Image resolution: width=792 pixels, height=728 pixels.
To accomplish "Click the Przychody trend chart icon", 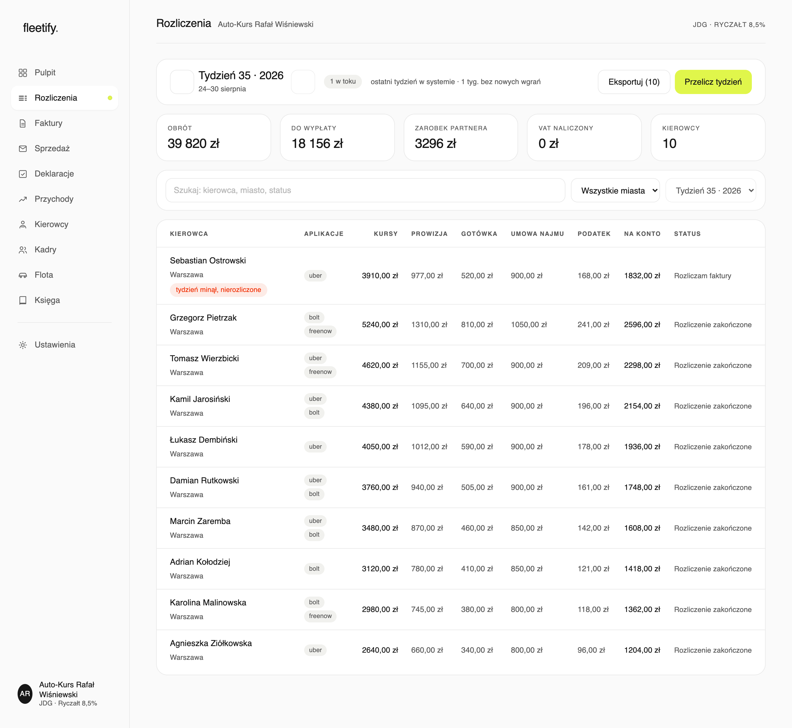I will tap(23, 199).
